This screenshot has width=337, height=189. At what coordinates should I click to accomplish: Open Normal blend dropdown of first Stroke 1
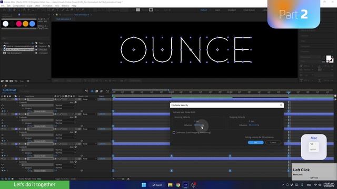[x=65, y=108]
